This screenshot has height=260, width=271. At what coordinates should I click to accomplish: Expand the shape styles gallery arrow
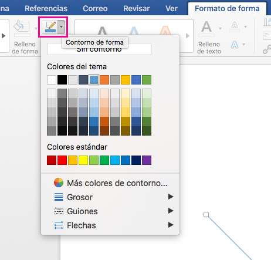[x=4, y=36]
